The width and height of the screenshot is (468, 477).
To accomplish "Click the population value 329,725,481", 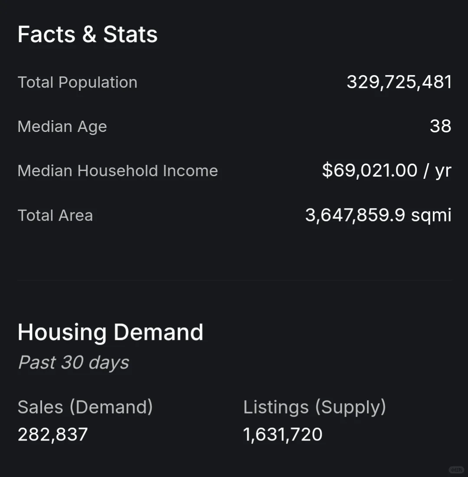I will [399, 82].
